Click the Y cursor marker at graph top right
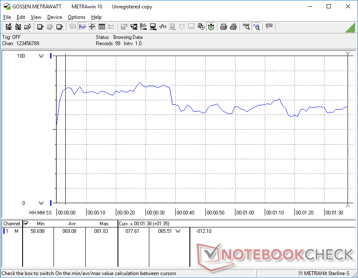The height and width of the screenshot is (278, 358). click(x=348, y=54)
